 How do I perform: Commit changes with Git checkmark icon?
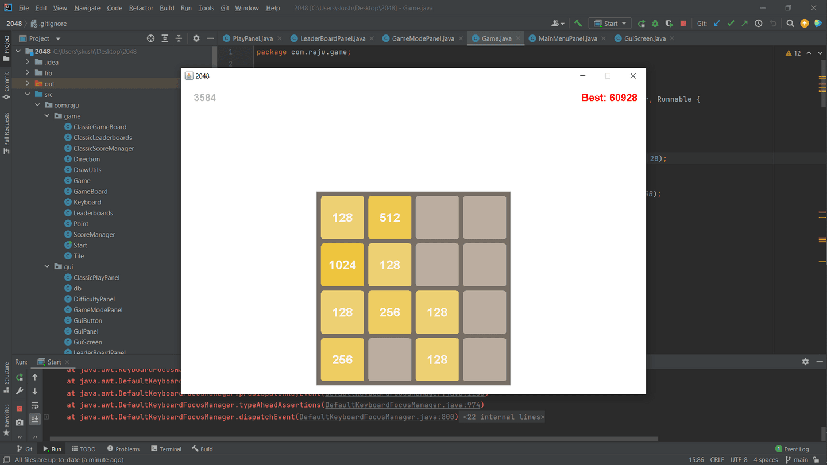[731, 24]
